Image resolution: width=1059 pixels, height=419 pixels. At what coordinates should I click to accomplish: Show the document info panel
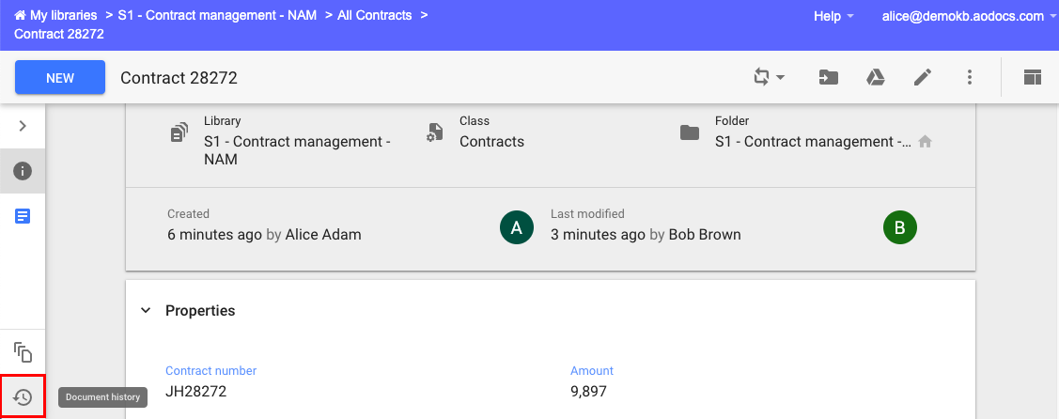pyautogui.click(x=23, y=171)
